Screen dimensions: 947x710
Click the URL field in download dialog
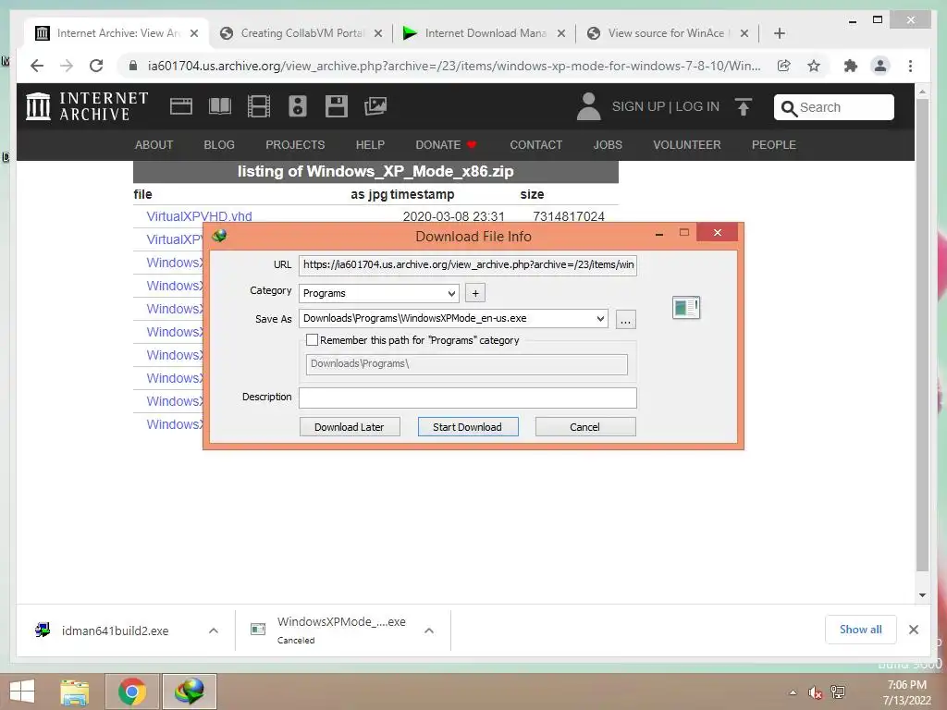point(468,265)
